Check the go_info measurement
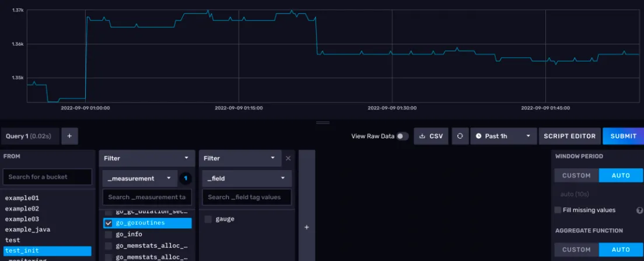 tap(108, 234)
